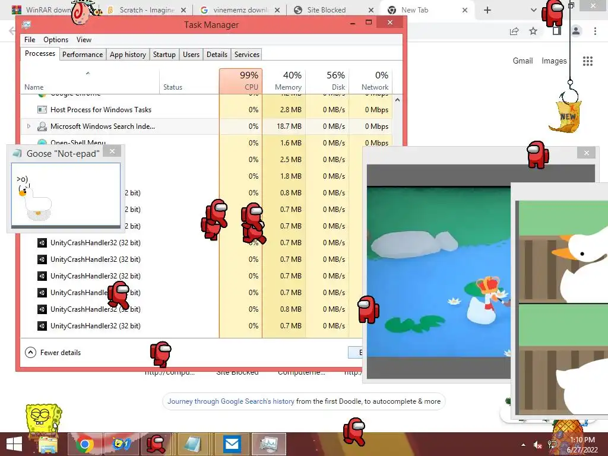Close the vinememz tab
The height and width of the screenshot is (456, 608).
click(277, 10)
